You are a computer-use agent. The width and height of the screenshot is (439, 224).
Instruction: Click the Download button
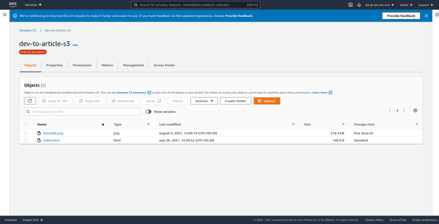coord(123,101)
